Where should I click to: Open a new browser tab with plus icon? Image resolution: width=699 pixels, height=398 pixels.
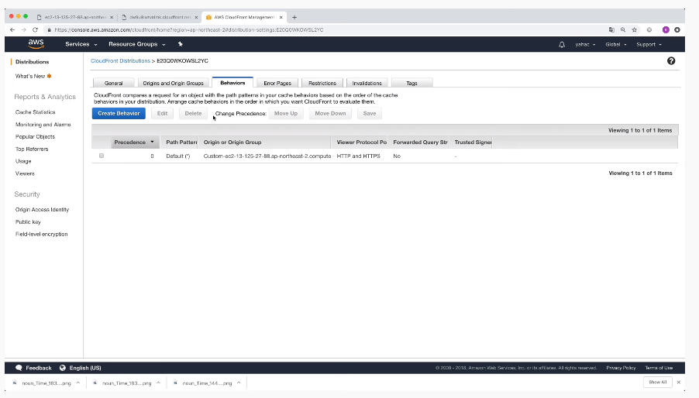point(294,17)
